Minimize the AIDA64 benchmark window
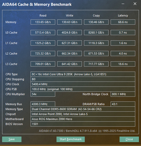 [x=123, y=4]
